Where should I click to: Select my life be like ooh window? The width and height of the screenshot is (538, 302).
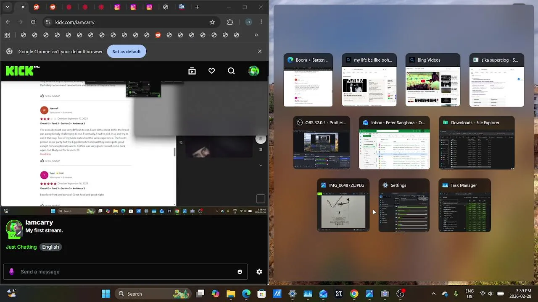369,80
